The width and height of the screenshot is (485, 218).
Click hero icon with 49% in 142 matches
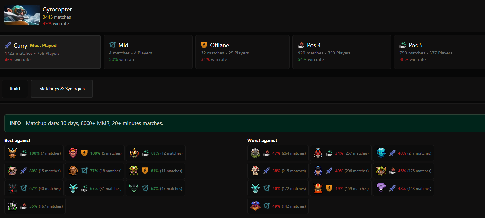coord(255,206)
